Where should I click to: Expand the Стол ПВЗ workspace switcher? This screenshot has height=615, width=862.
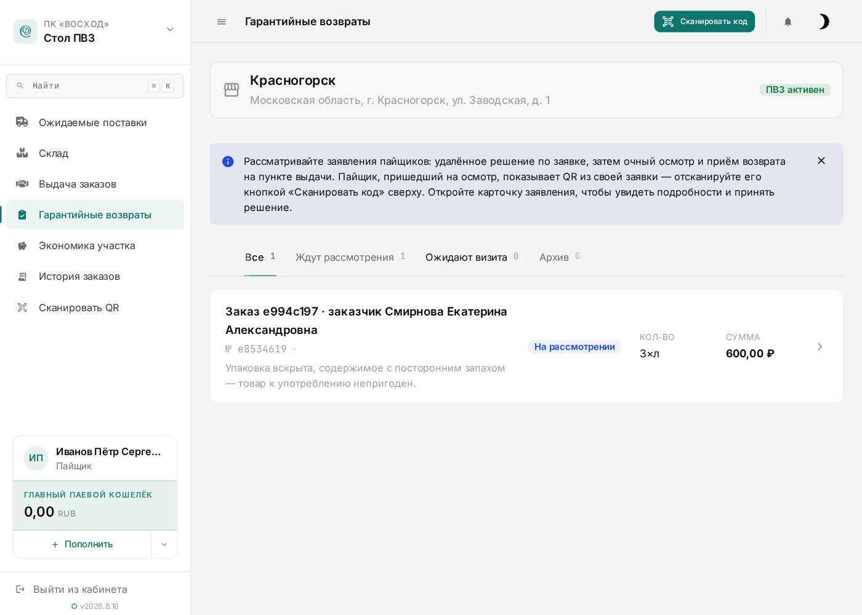click(x=170, y=30)
